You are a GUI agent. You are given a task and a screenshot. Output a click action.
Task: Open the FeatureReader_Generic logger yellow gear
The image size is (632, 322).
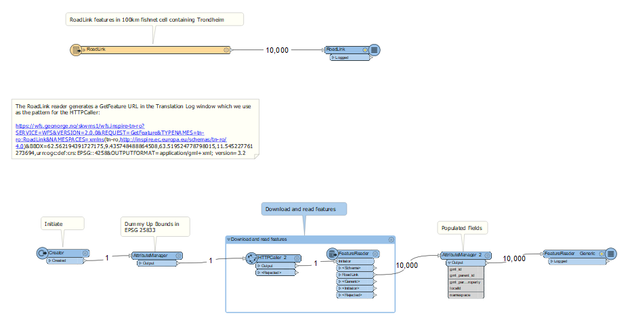click(x=602, y=254)
